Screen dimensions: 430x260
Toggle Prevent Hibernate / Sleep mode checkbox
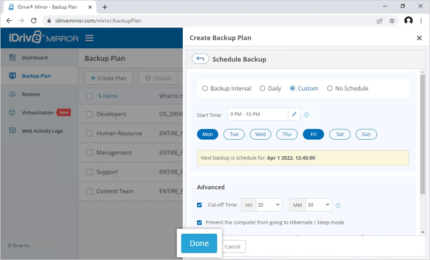[x=199, y=222]
